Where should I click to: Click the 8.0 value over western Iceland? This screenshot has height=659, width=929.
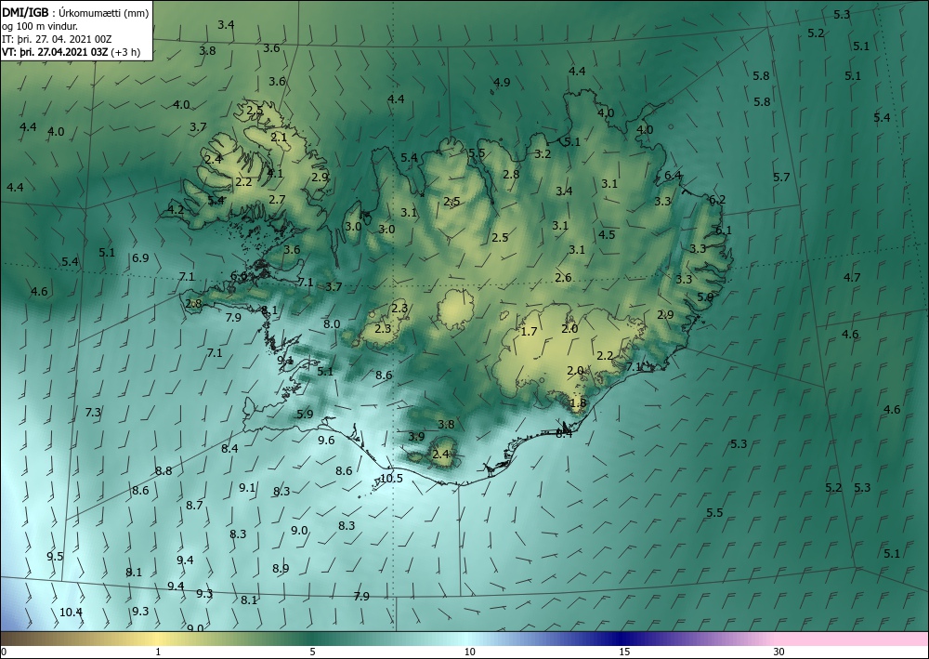[332, 323]
